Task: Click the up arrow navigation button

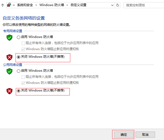Action: (x=3, y=5)
